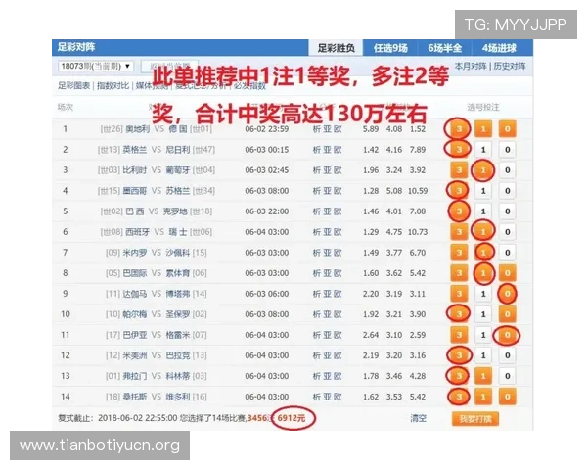Toggle pick 0 for 巴国际 VS 累体育
587x470 pixels.
pos(507,273)
